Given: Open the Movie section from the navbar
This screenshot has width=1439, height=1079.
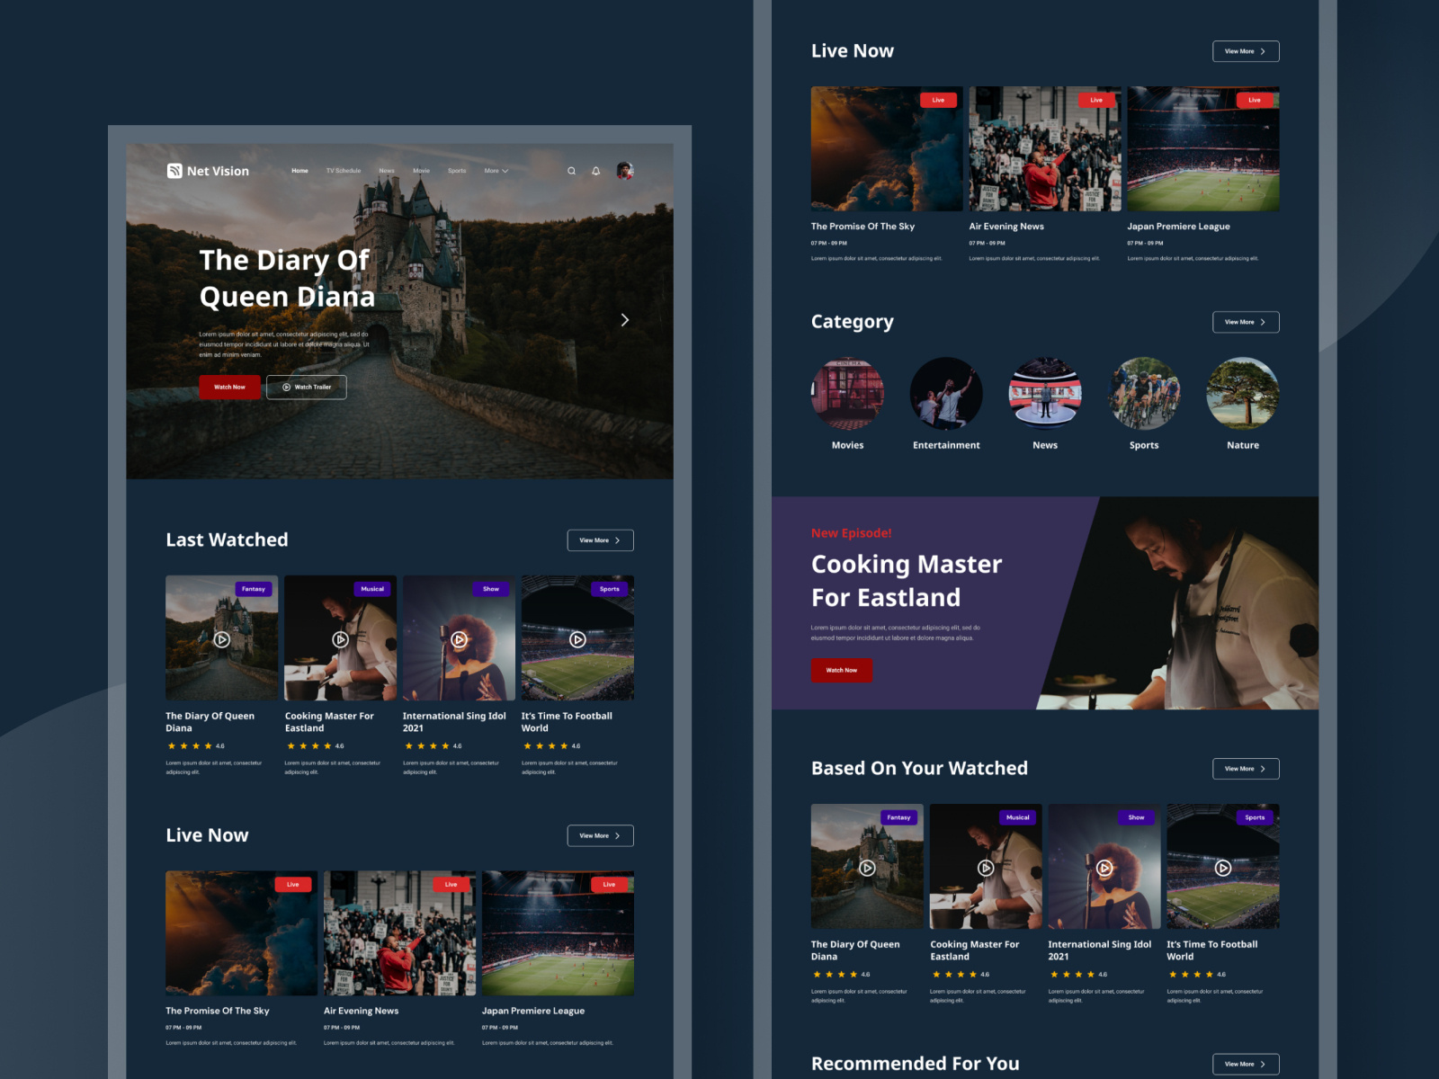Looking at the screenshot, I should pos(421,170).
